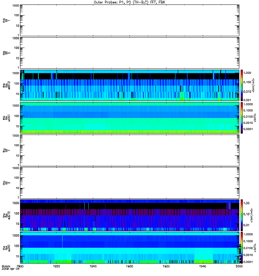Click the <|nT|> unit label of thc scm1 color bar
The height and width of the screenshot is (276, 259).
coord(255,247)
